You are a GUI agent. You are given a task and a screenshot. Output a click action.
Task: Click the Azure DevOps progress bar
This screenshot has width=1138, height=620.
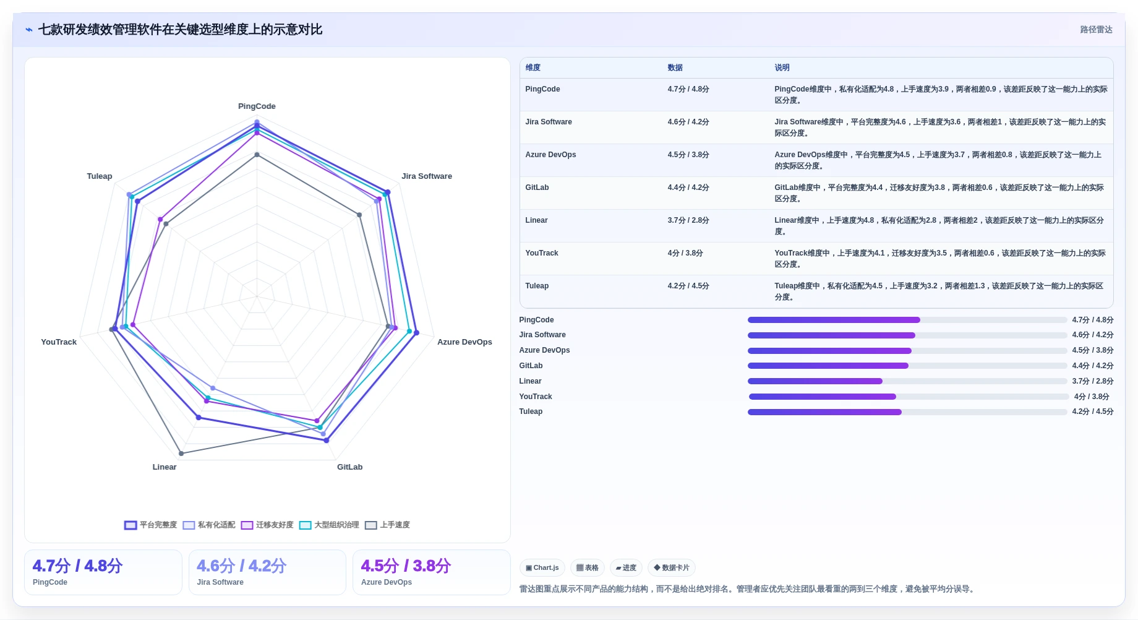[907, 351]
